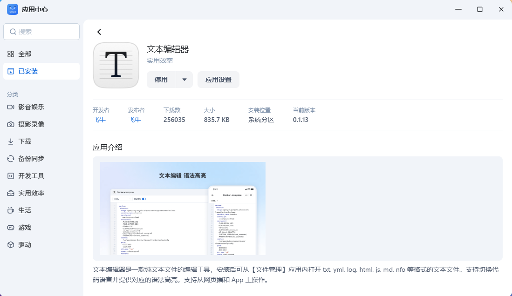Open the 下载 category
Screen dimensions: 512x296
coord(23,141)
